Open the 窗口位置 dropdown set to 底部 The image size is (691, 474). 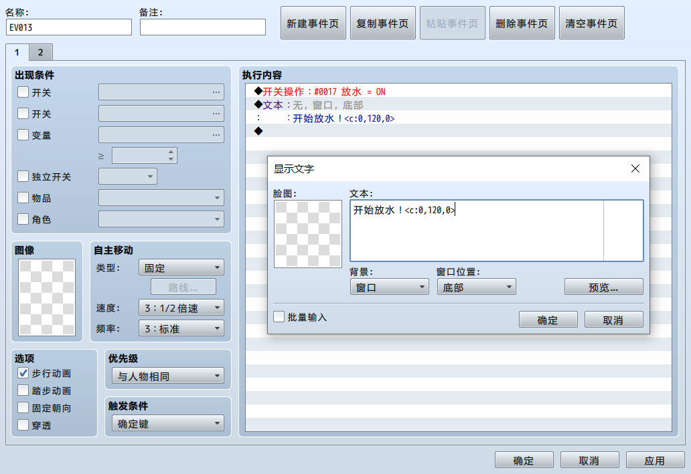click(476, 287)
